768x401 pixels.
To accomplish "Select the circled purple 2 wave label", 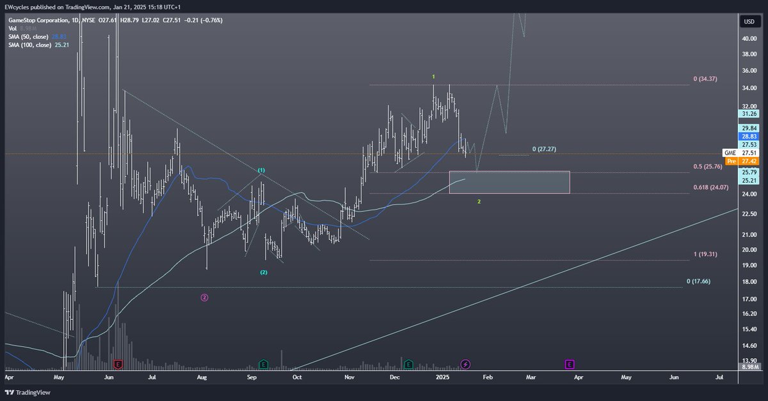I will pos(204,297).
